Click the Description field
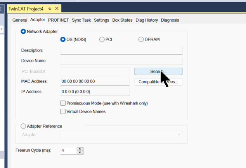Image resolution: width=246 pixels, height=168 pixels. 121,51
